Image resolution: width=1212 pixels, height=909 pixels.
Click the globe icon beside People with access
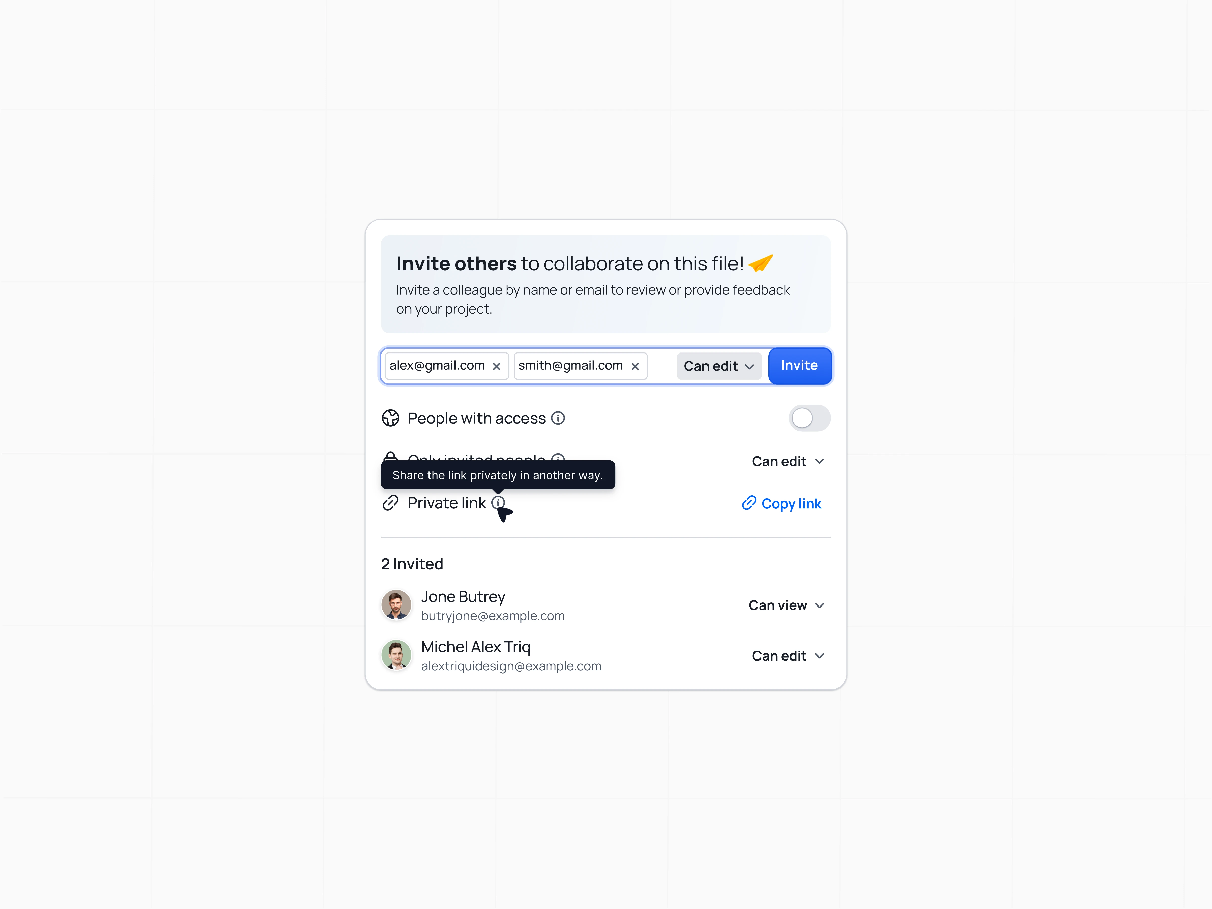click(x=390, y=418)
